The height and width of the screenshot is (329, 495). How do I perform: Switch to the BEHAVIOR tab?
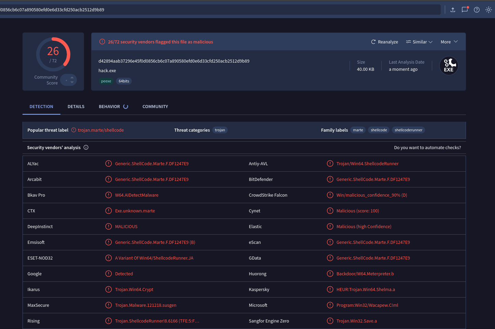coord(110,107)
